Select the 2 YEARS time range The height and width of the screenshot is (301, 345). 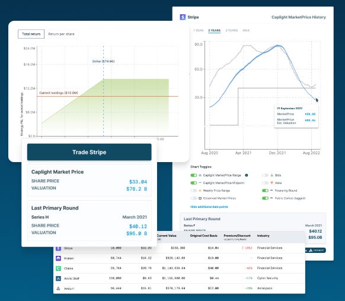tap(215, 30)
